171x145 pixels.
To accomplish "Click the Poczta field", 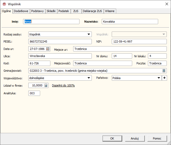I will pos(157,63).
